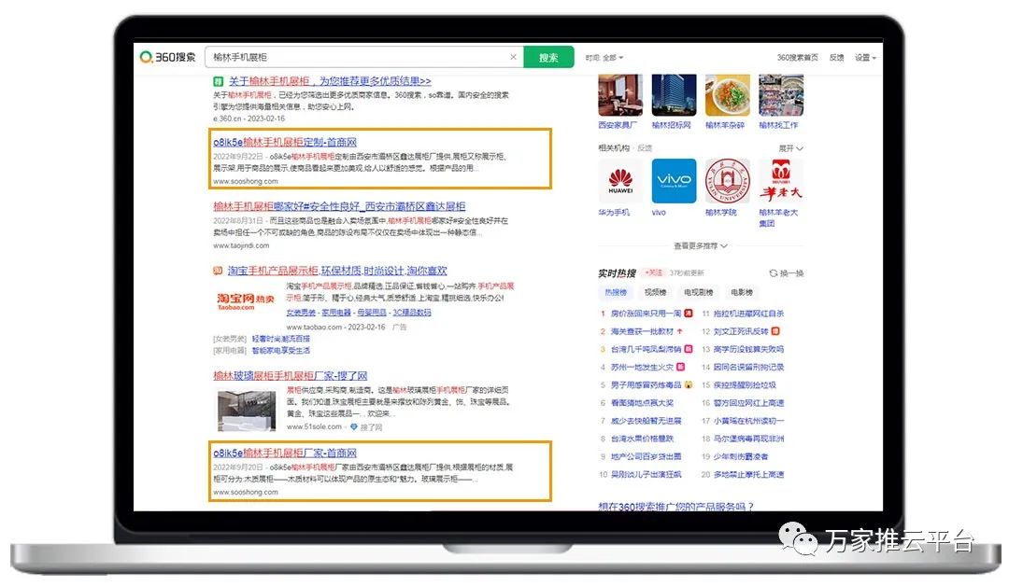Click inside the search input field
The width and height of the screenshot is (1009, 586).
pos(355,57)
